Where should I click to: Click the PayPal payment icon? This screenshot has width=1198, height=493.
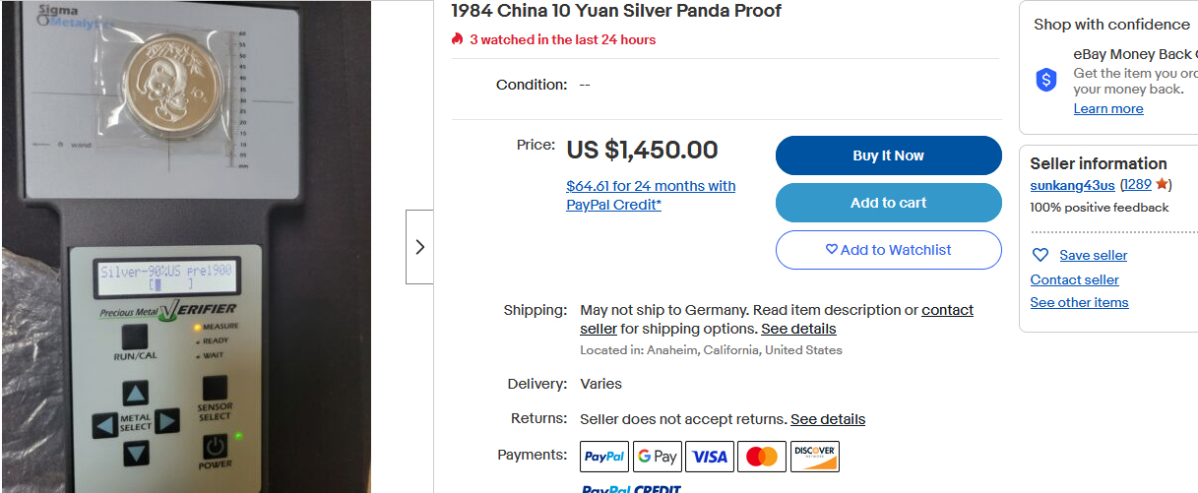coord(604,457)
